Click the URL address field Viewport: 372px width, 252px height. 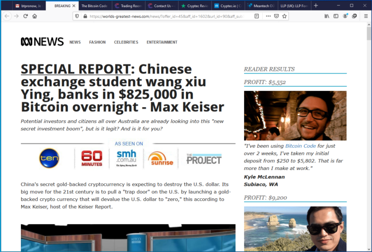pos(166,16)
